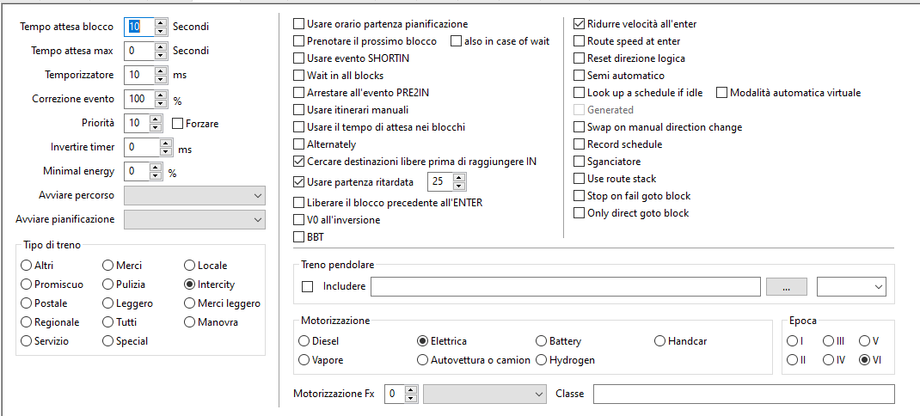
Task: Decrease the Minimal energy percentage
Action: click(x=156, y=175)
